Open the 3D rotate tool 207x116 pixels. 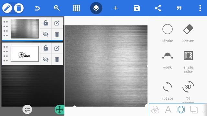188,87
